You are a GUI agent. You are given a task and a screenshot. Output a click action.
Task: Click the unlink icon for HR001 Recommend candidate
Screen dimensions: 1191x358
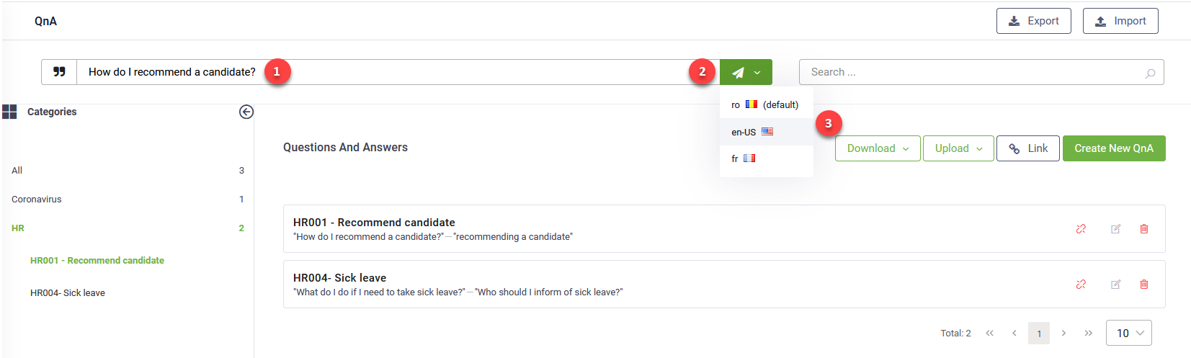[x=1081, y=229]
